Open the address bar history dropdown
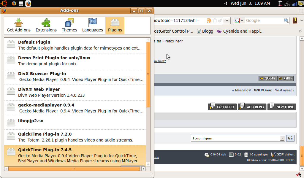Image resolution: width=304 pixels, height=178 pixels. coord(227,20)
